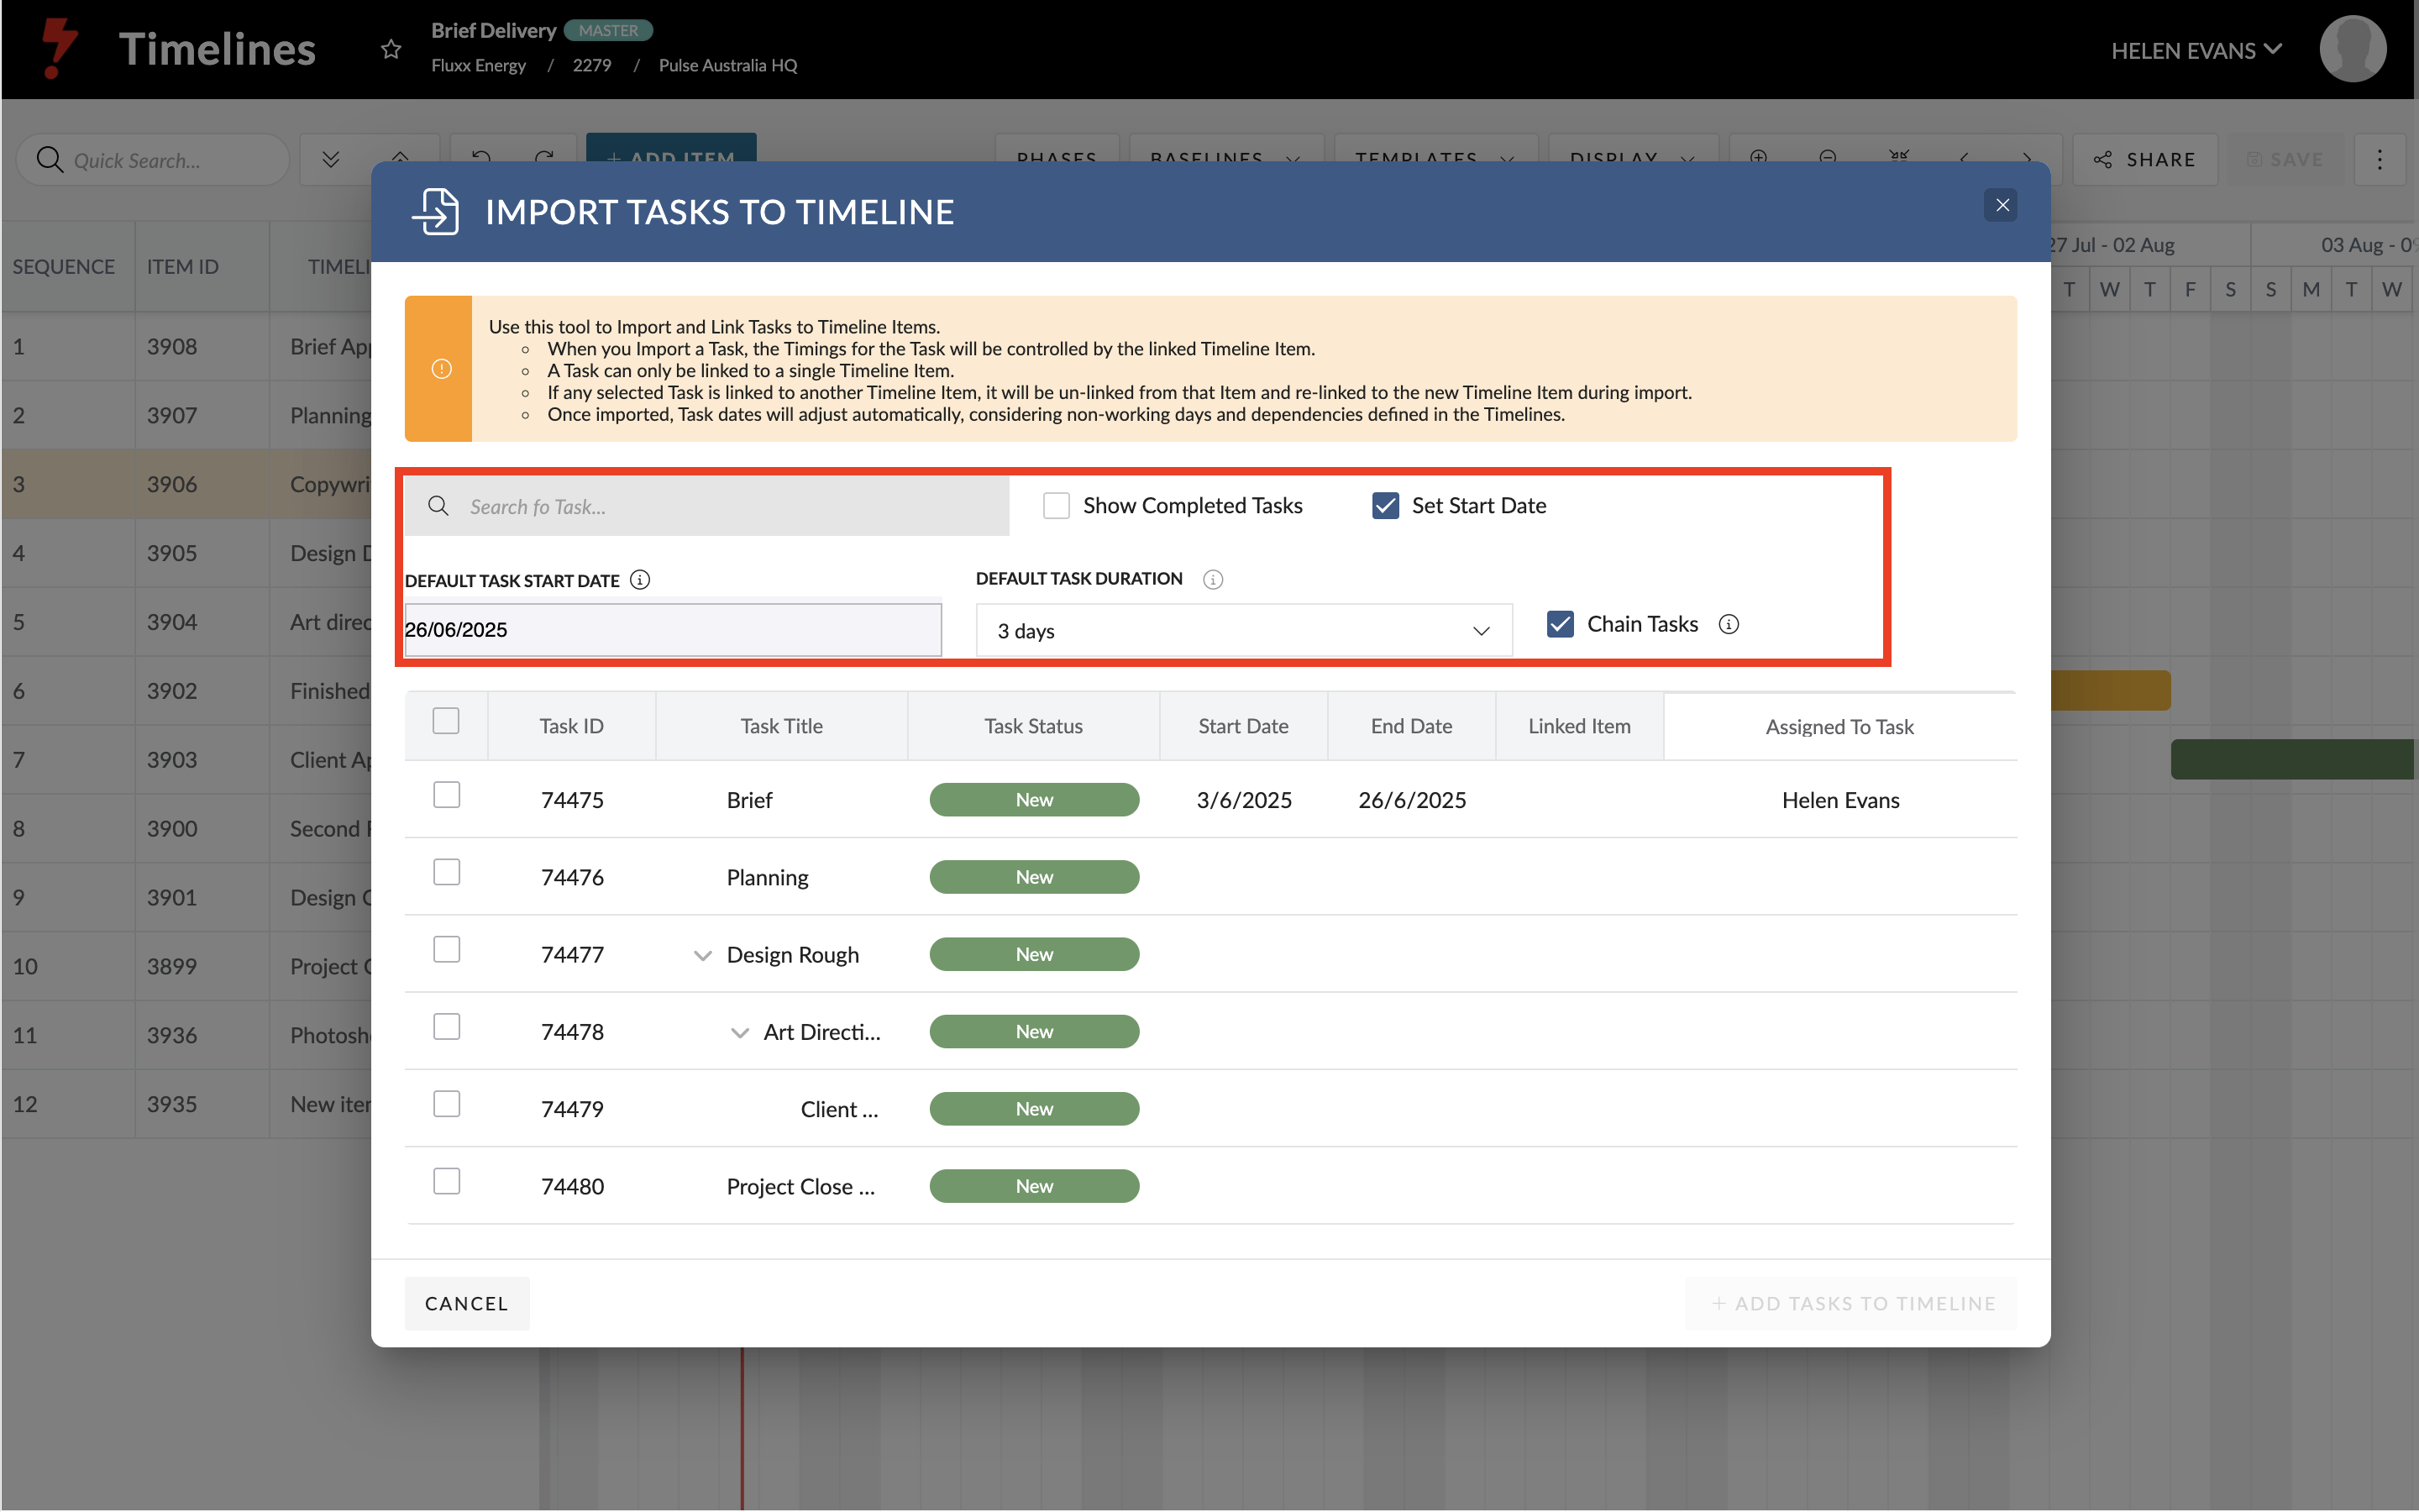The height and width of the screenshot is (1512, 2419).
Task: Open the Helen Evans user menu
Action: pos(2195,50)
